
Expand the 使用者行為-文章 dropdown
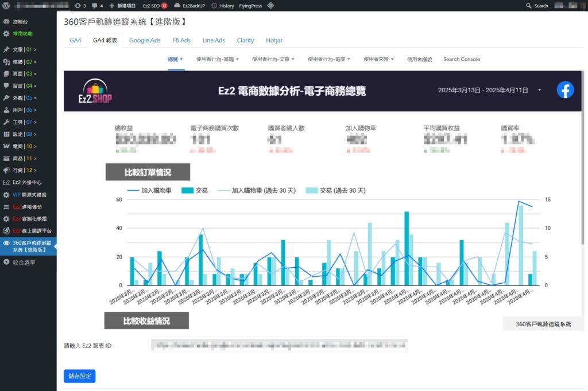pyautogui.click(x=273, y=59)
